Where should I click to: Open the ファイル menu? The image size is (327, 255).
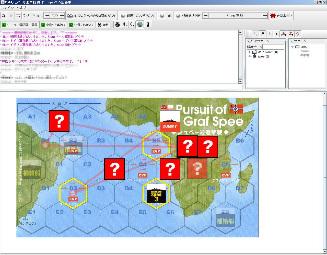(x=8, y=8)
